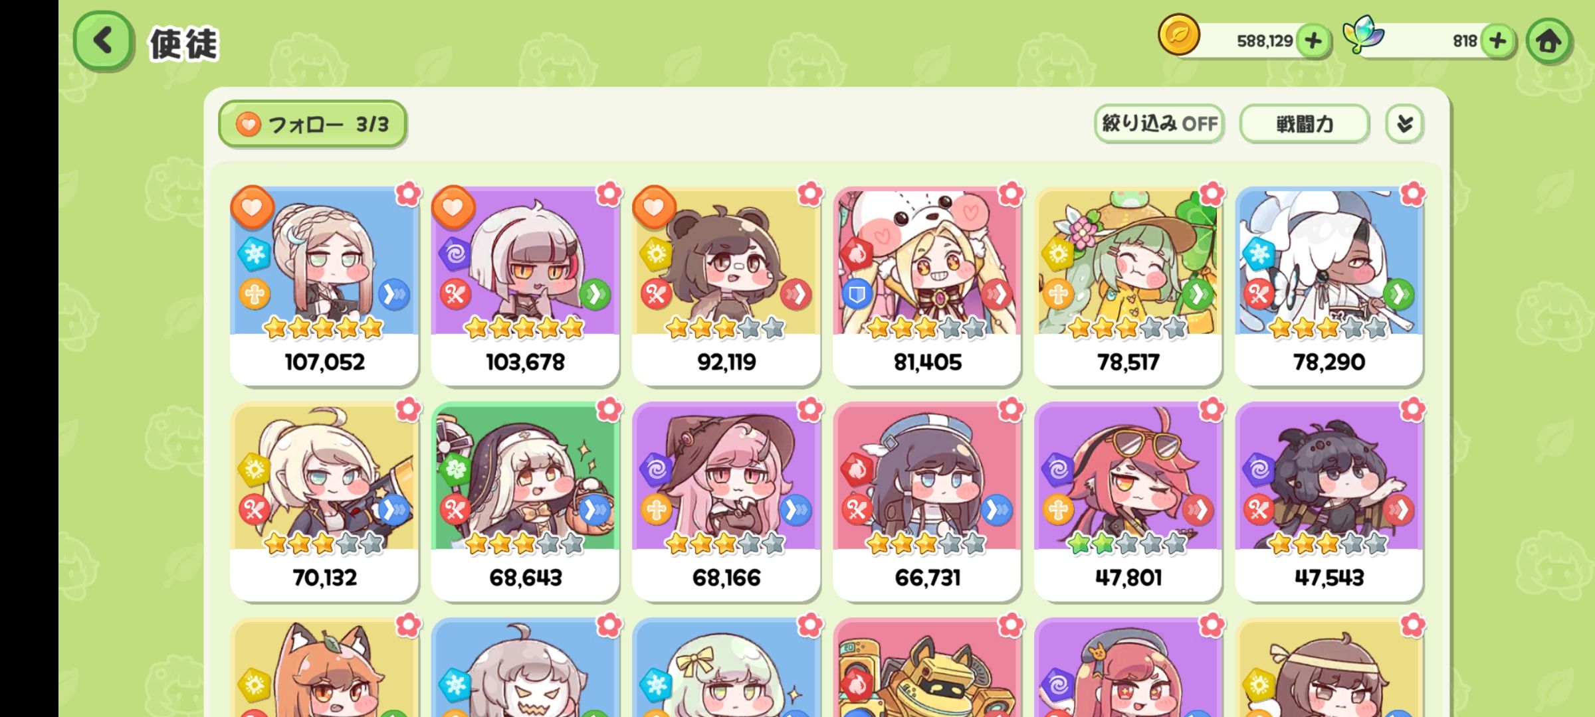Viewport: 1595px width, 717px height.
Task: Toggle 絞り込み OFF filter button
Action: point(1159,123)
